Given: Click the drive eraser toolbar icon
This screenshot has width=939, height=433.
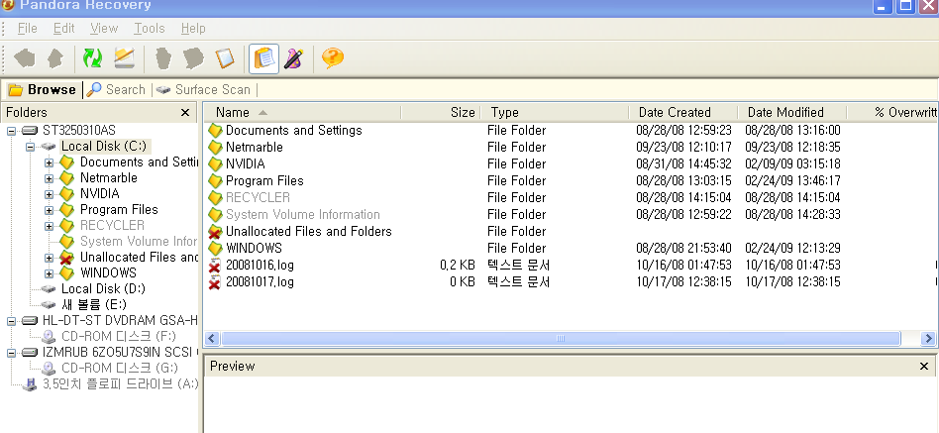Looking at the screenshot, I should [125, 58].
